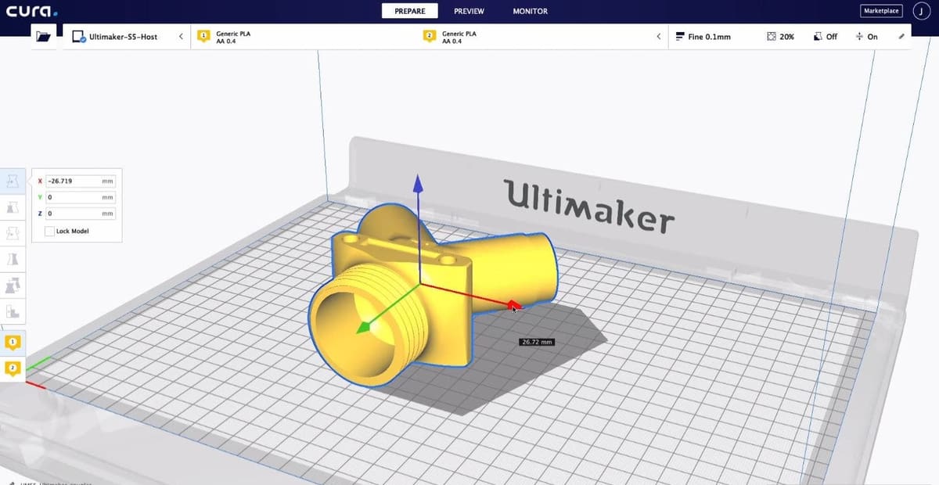The width and height of the screenshot is (939, 485).
Task: Click the 20% infill icon
Action: [x=772, y=37]
